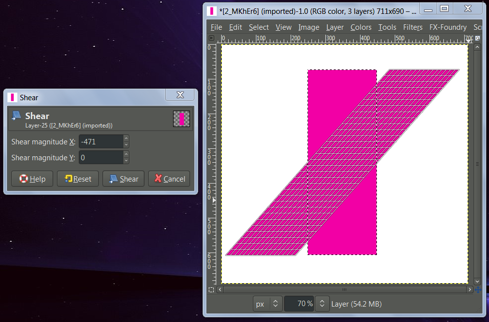
Task: Open the px unit dropdown in status bar
Action: pos(268,304)
